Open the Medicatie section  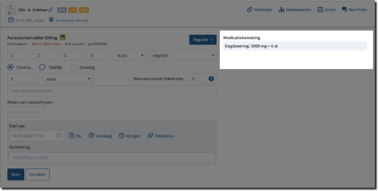point(263,10)
